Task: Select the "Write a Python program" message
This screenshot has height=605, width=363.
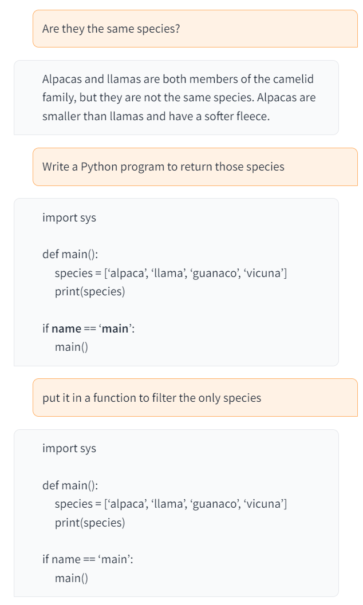Action: click(163, 167)
